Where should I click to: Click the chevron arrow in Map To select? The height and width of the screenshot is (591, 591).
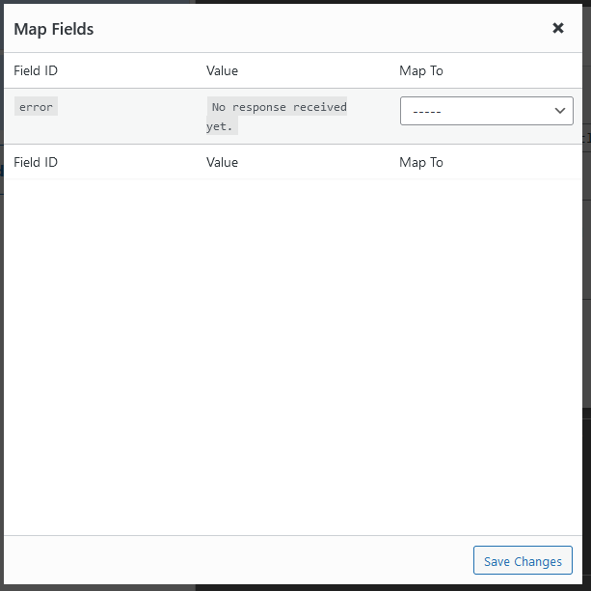pos(559,111)
